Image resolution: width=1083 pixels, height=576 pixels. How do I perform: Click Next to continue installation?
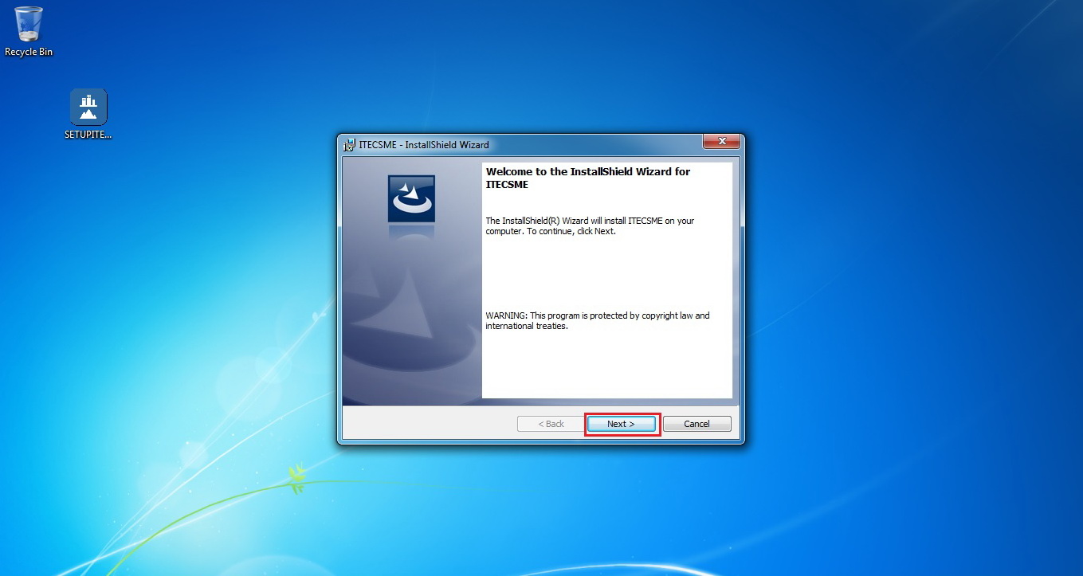[621, 424]
